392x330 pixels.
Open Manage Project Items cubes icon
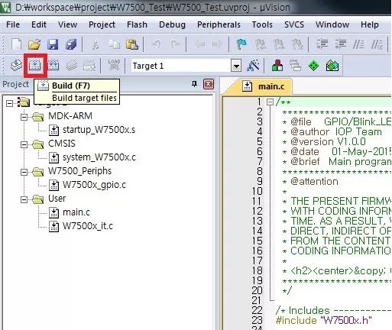point(277,66)
